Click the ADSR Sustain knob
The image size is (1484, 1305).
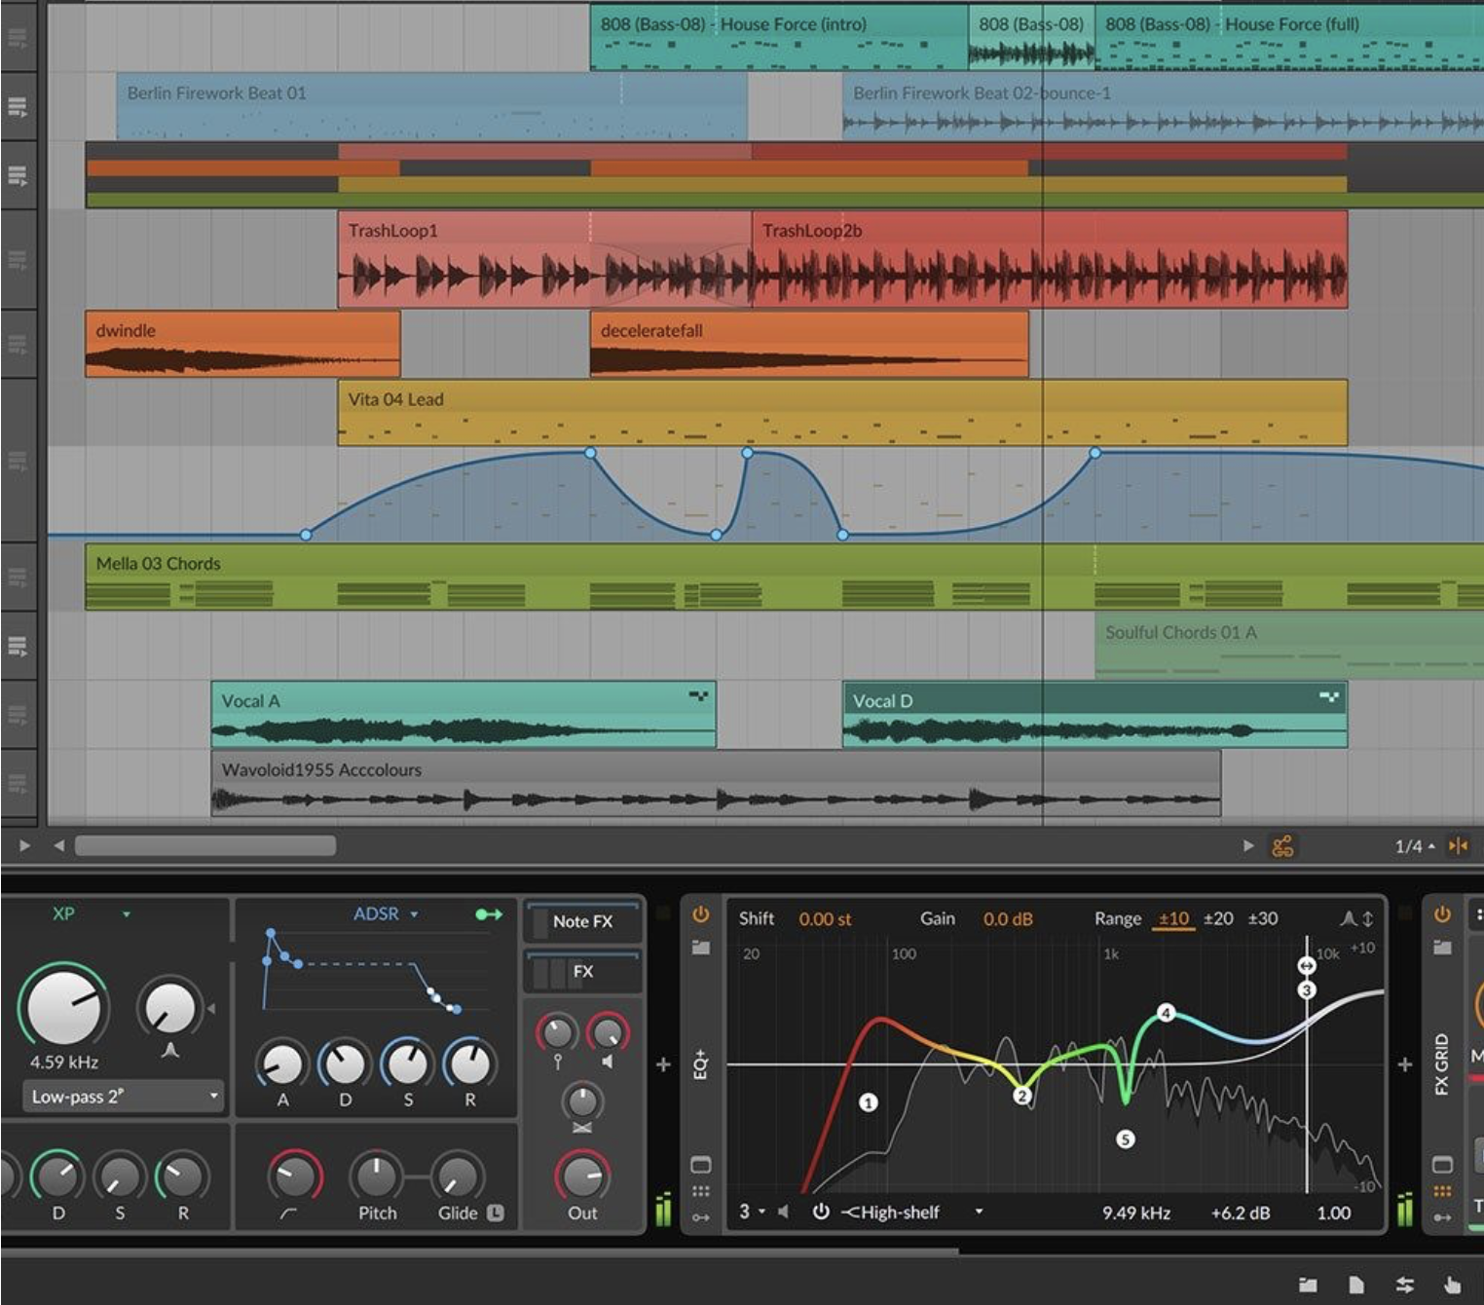coord(407,1064)
